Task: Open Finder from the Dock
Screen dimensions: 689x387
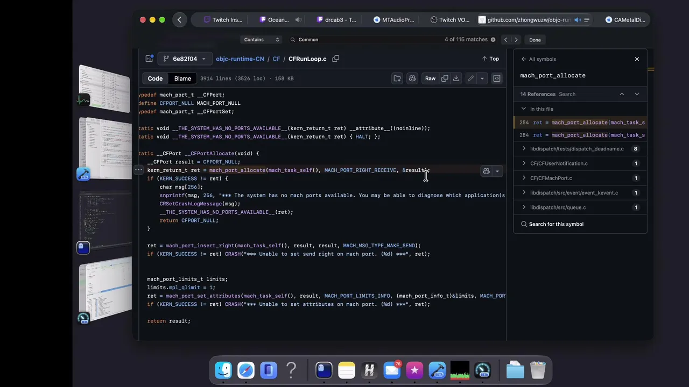Action: pos(223,370)
